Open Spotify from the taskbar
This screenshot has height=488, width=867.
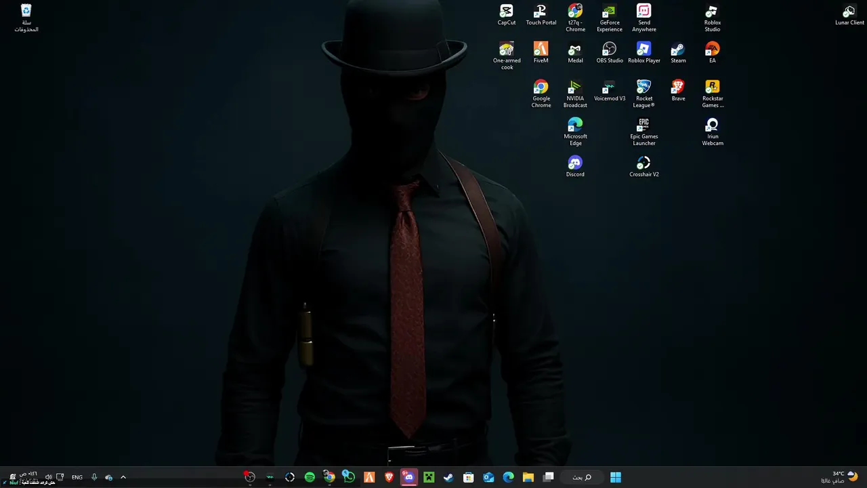tap(310, 477)
